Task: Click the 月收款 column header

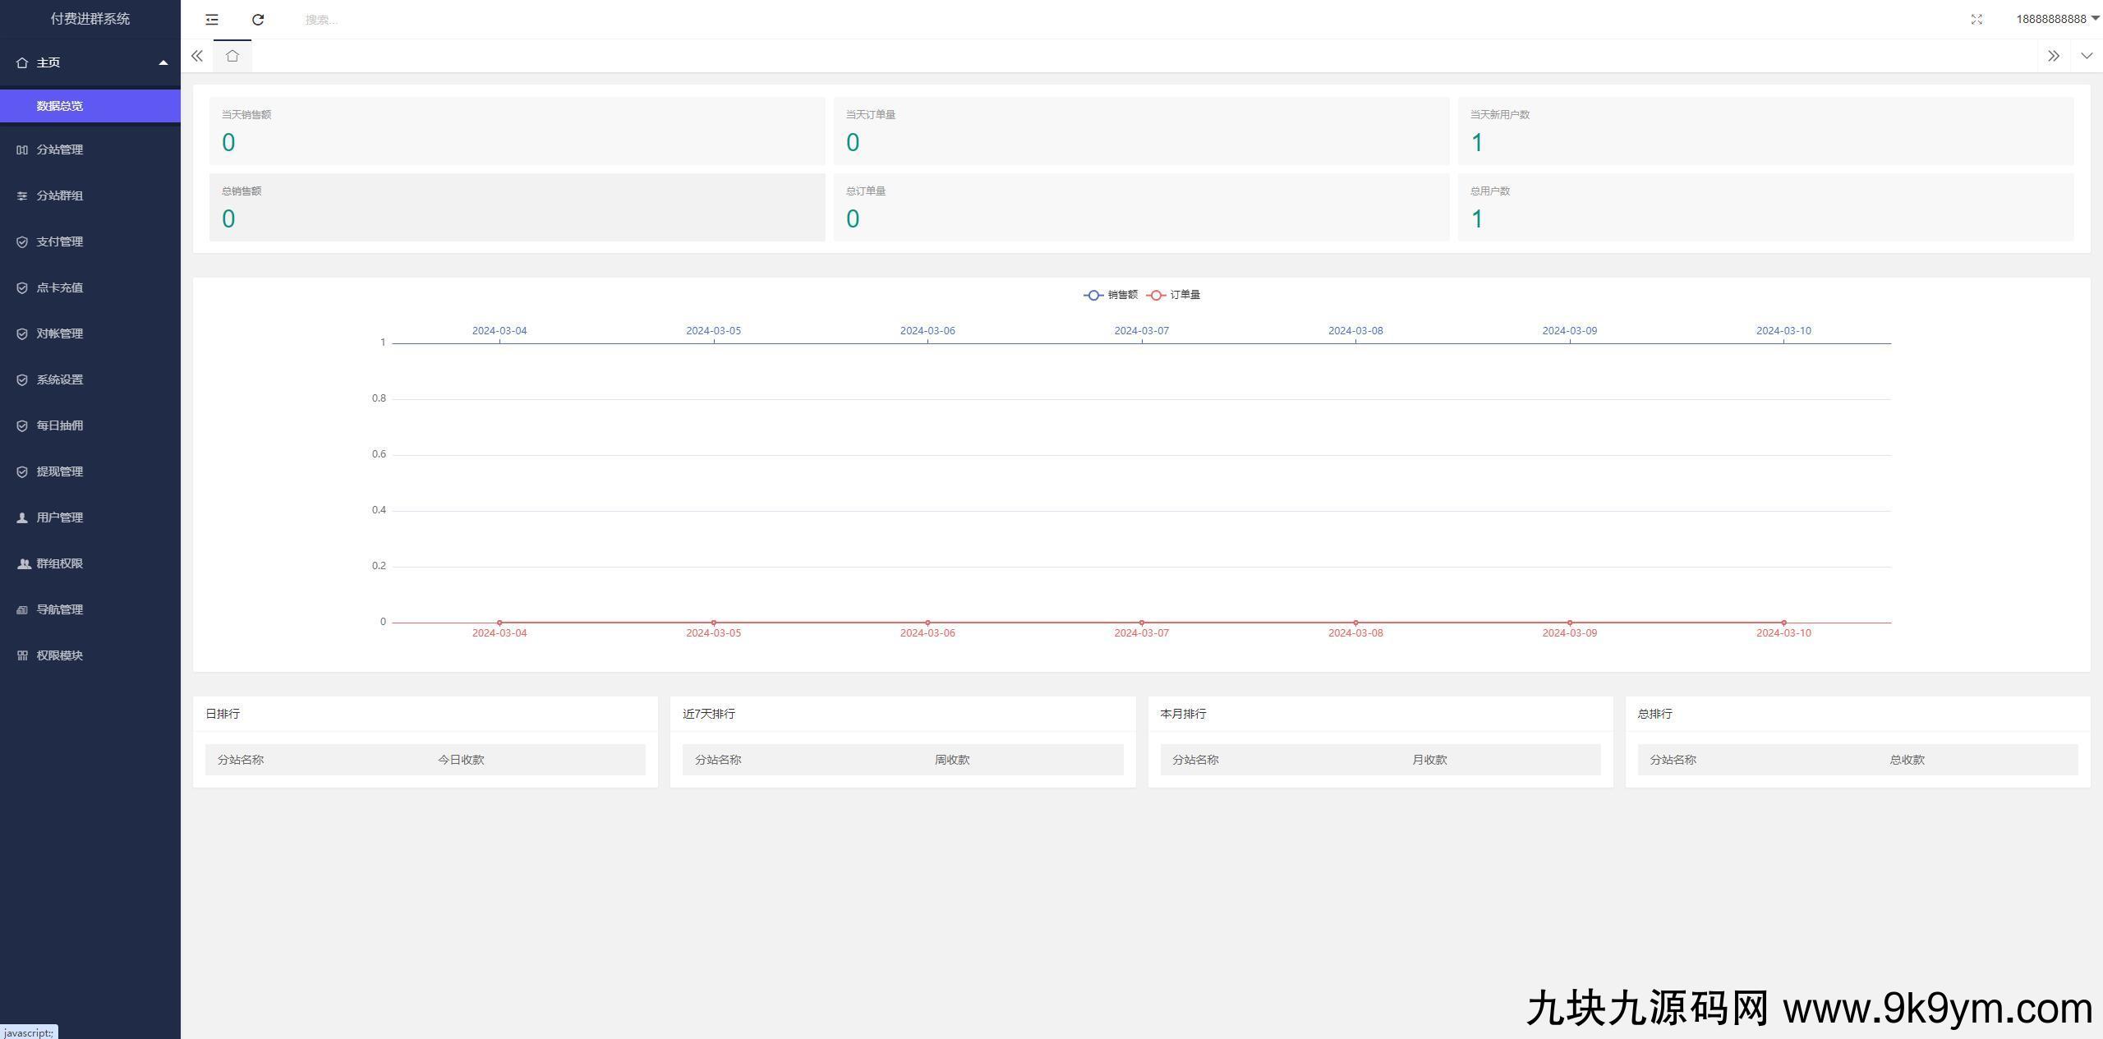Action: pyautogui.click(x=1429, y=760)
